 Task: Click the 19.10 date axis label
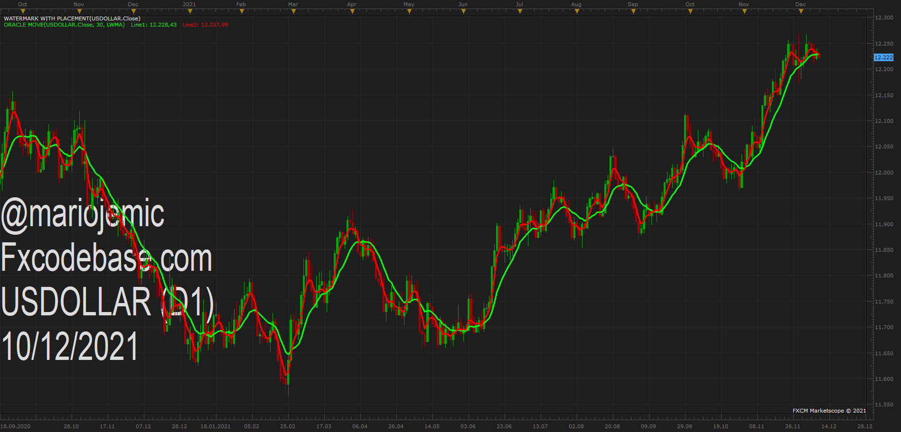point(721,426)
